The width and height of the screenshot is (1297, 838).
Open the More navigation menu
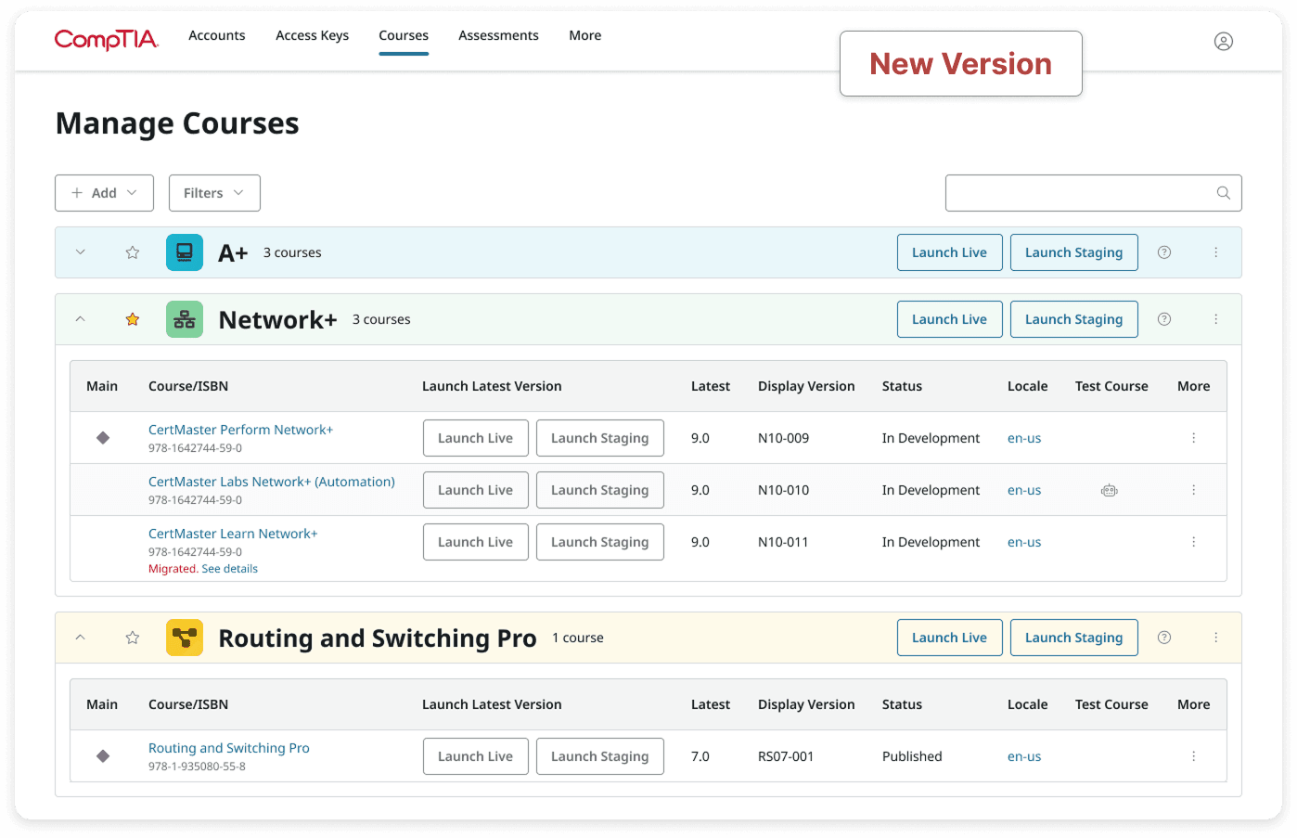click(x=585, y=35)
